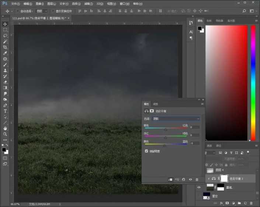Select the Crop tool
260x207 pixels.
click(5, 47)
